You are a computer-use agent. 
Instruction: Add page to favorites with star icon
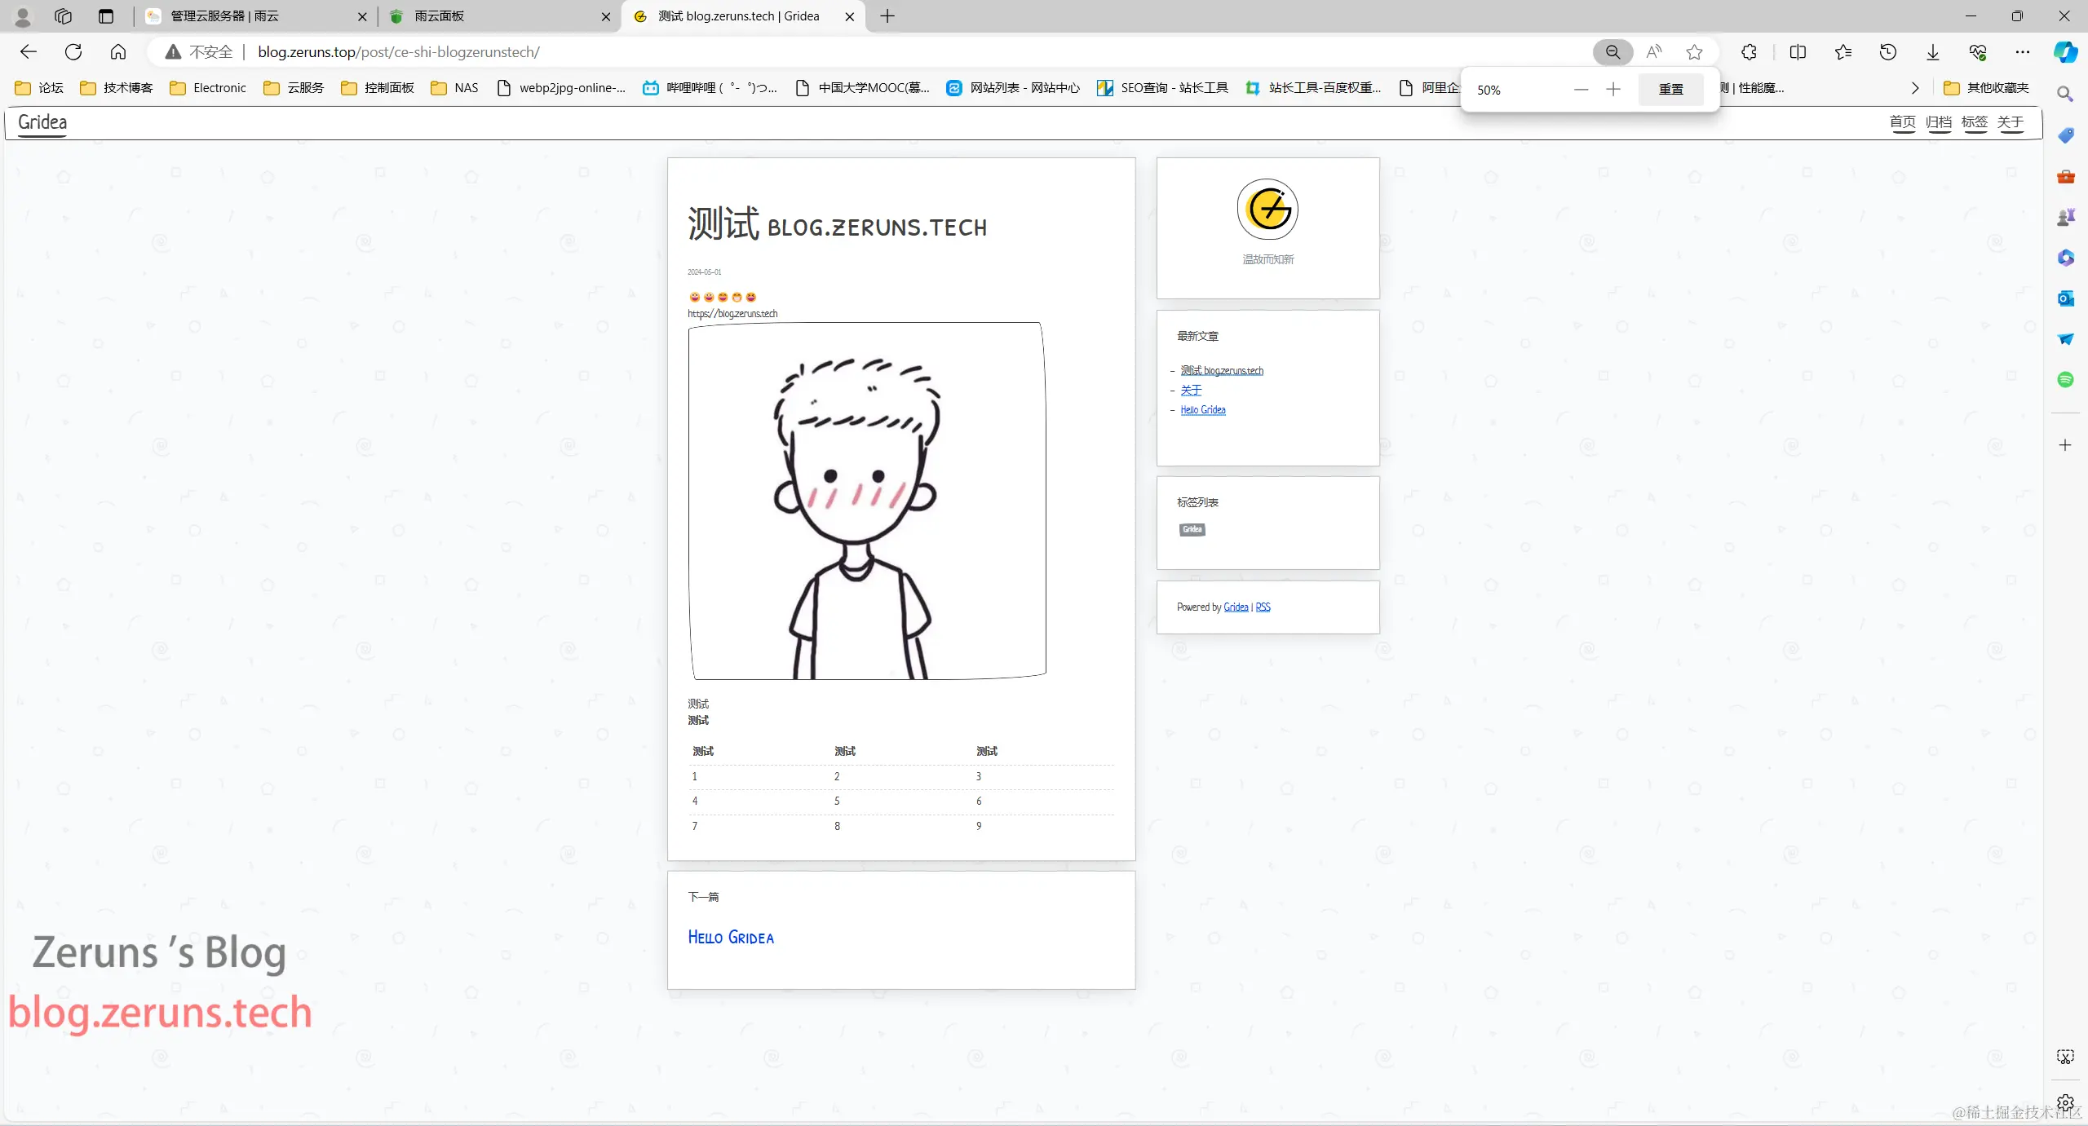(x=1695, y=52)
